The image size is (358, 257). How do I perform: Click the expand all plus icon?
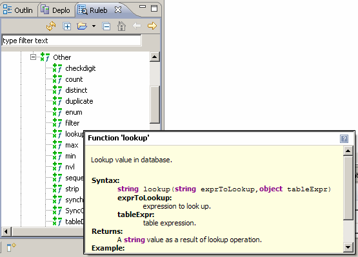(x=67, y=26)
